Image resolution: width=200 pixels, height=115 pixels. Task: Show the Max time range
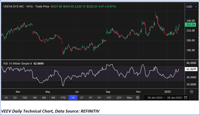click(129, 98)
